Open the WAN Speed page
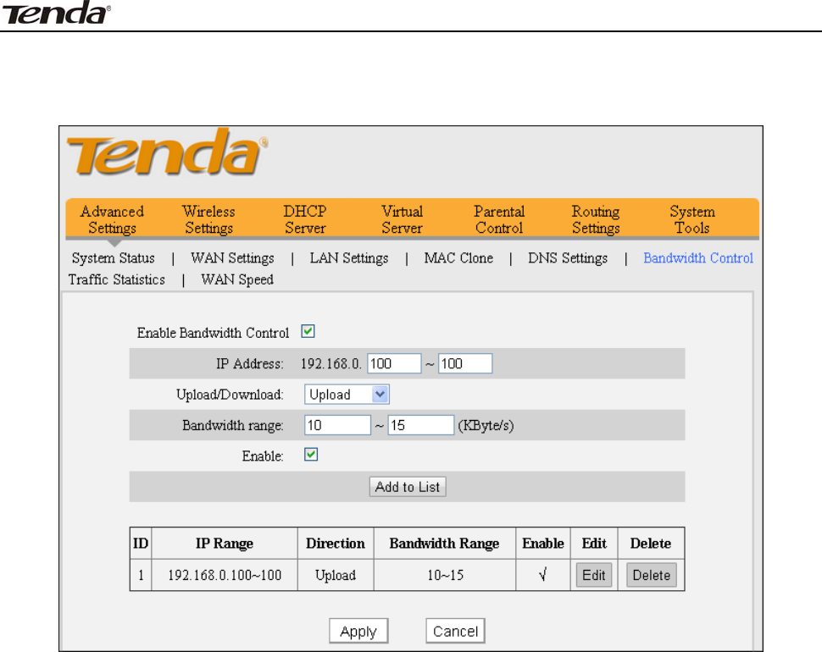Viewport: 822px width, 652px height. click(x=237, y=279)
